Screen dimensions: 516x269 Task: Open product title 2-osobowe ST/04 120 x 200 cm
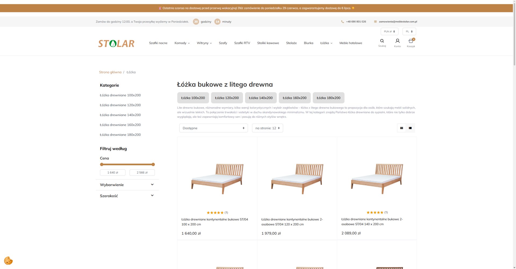[x=292, y=222]
